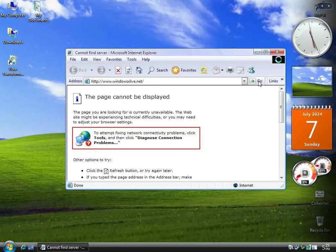Click the green Go arrow button
Viewport: 336px width, 252px height.
[253, 81]
